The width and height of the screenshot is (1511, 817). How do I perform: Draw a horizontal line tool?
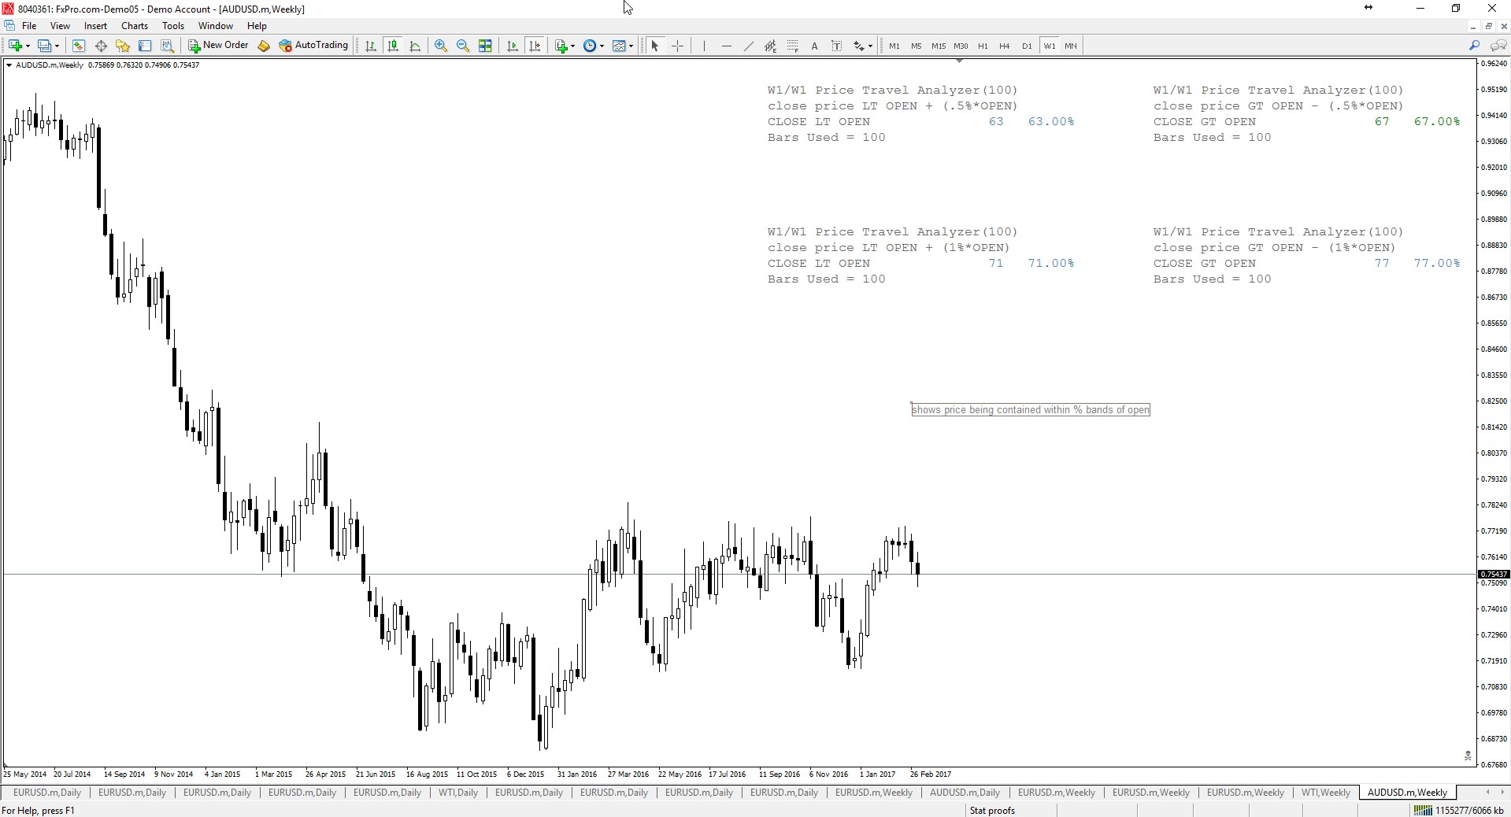(x=726, y=46)
